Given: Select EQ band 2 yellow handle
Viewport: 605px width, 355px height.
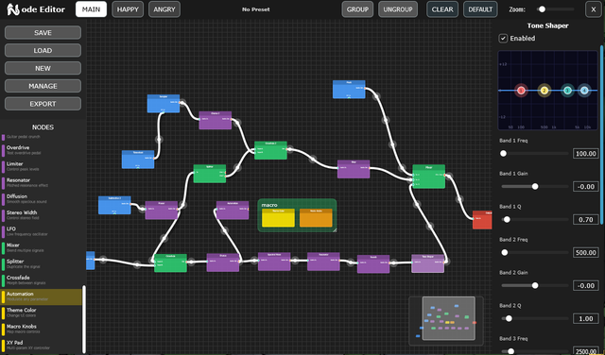Looking at the screenshot, I should coord(544,91).
